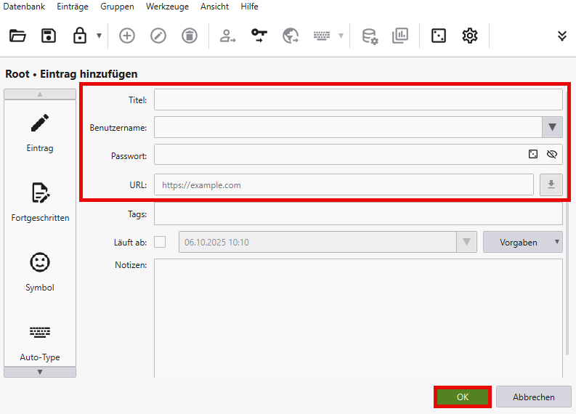Select Symbol section in sidebar

pyautogui.click(x=40, y=272)
